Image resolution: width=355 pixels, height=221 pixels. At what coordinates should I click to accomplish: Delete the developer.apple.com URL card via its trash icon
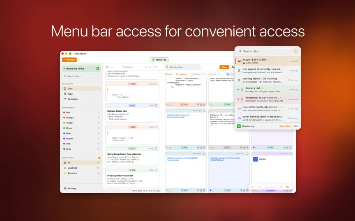(x=204, y=147)
